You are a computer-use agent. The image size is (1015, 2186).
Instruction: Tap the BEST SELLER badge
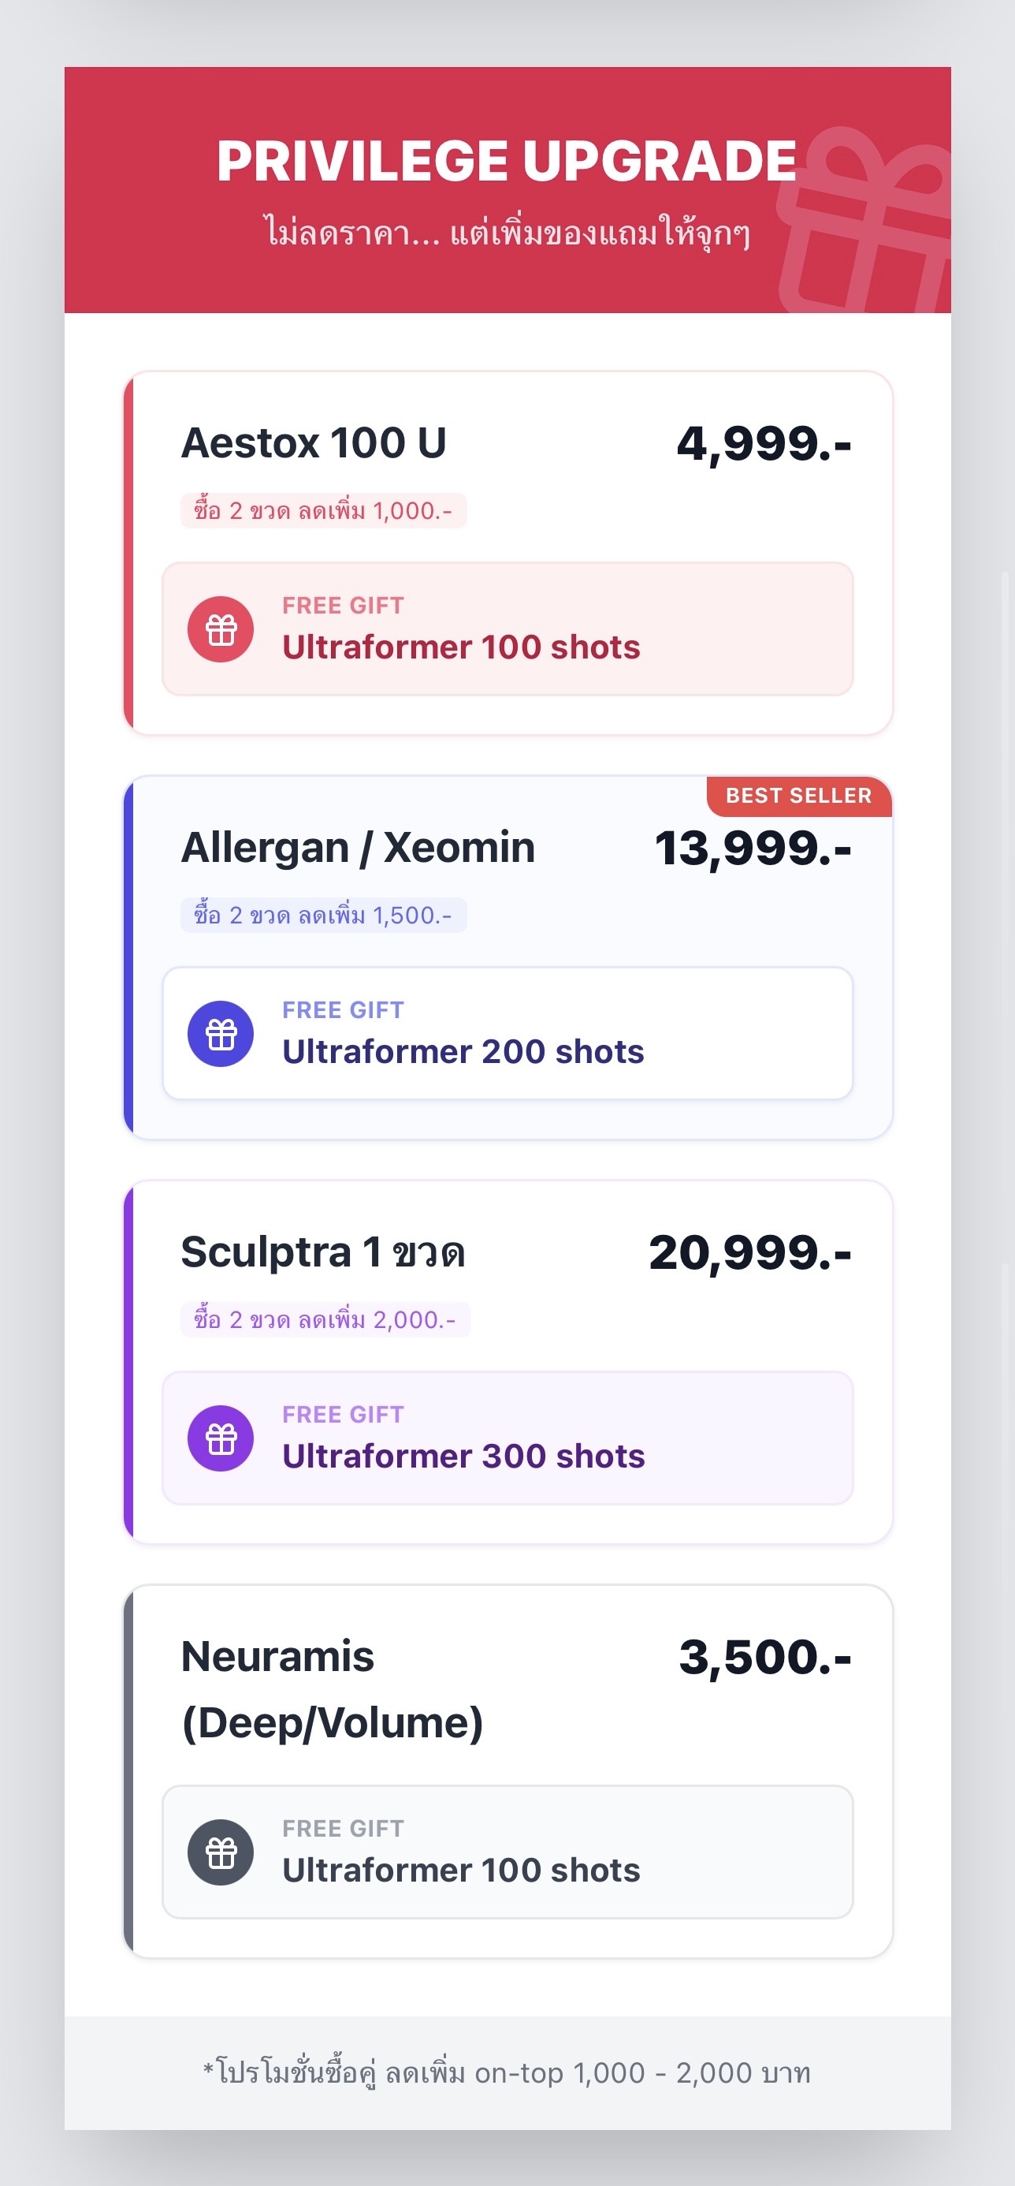tap(798, 796)
